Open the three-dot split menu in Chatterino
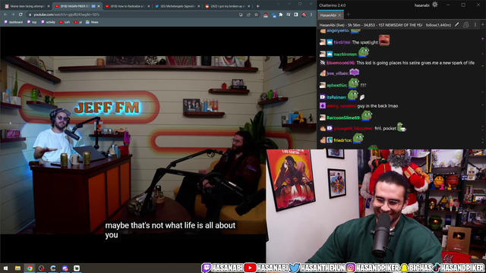Screen dimensions: 486x273 pos(475,25)
